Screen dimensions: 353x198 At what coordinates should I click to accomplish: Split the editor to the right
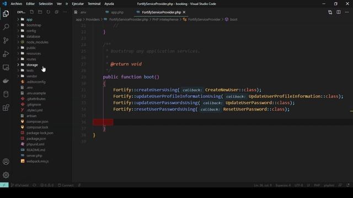(338, 12)
